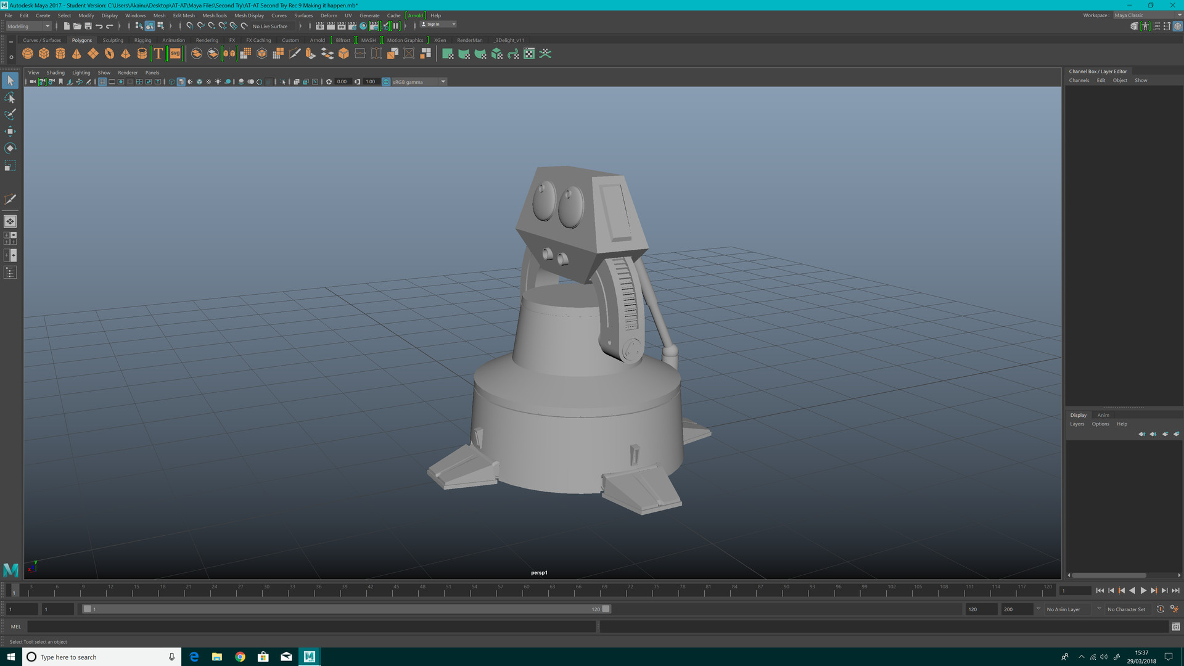Toggle Snap to grids icon

point(189,26)
